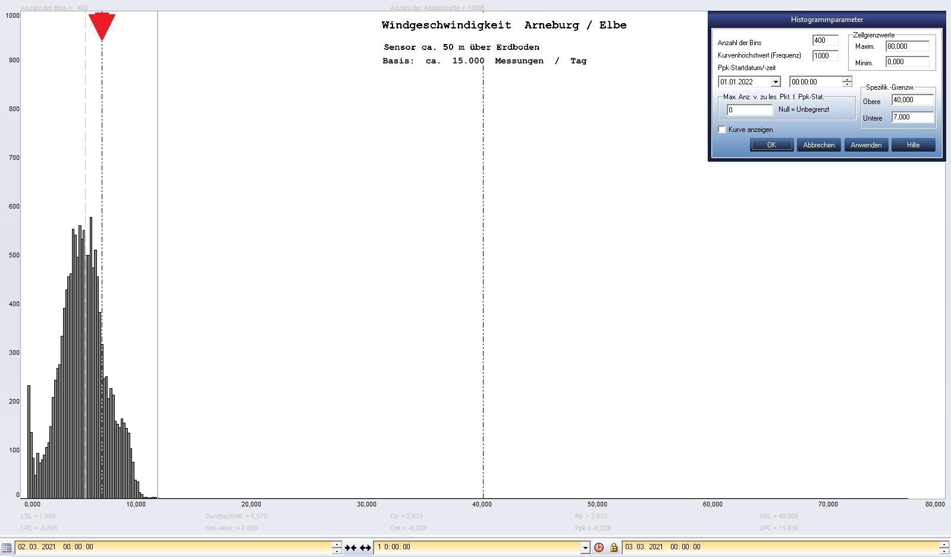This screenshot has height=557, width=951.
Task: Expand the time span dropdown 1 0:00:00
Action: [x=585, y=547]
